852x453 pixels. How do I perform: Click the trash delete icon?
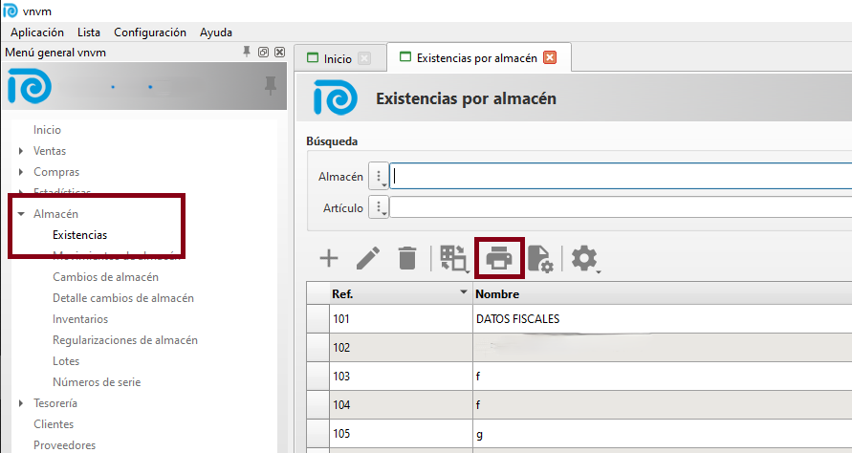[x=407, y=258]
